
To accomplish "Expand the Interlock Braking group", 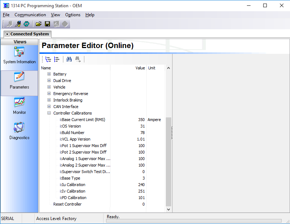I will coord(49,100).
